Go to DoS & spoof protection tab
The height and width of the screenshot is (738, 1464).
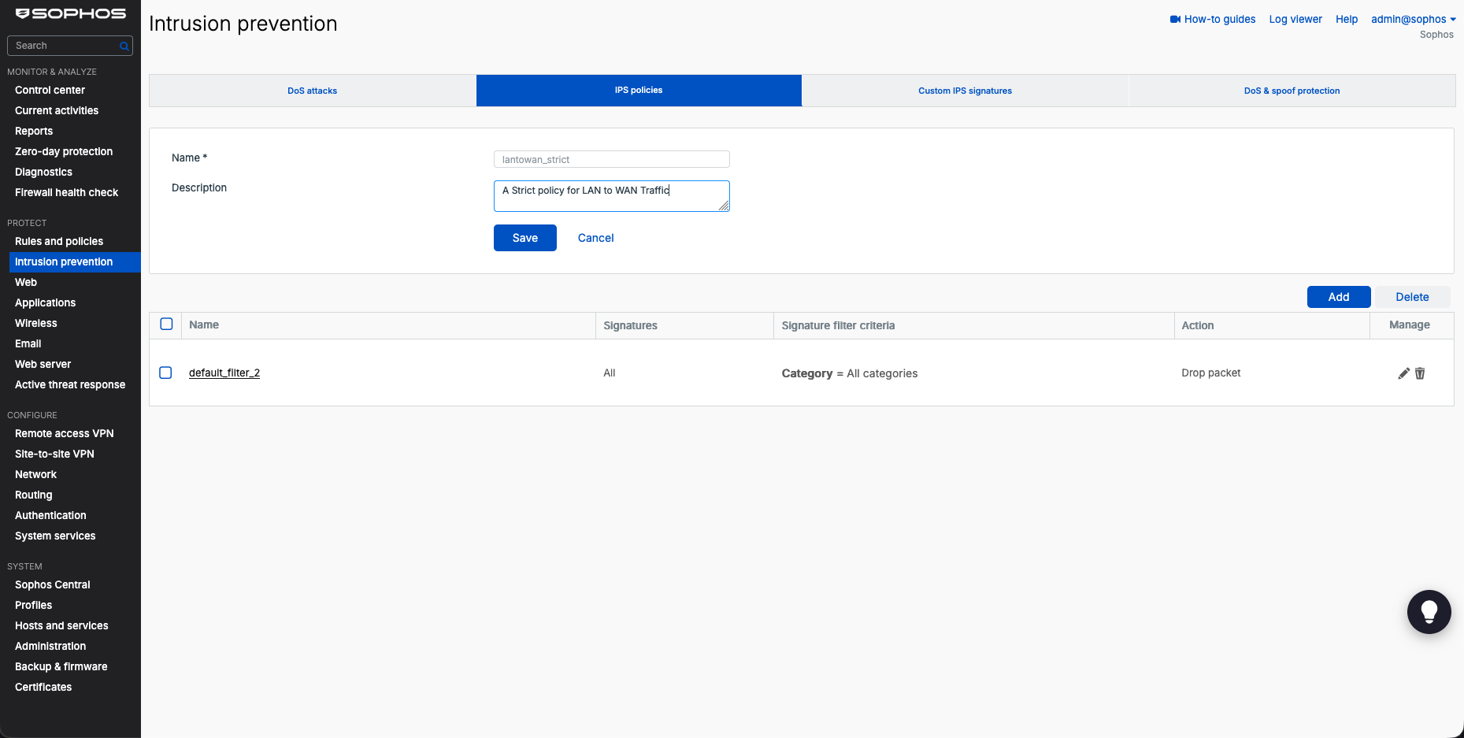coord(1292,91)
